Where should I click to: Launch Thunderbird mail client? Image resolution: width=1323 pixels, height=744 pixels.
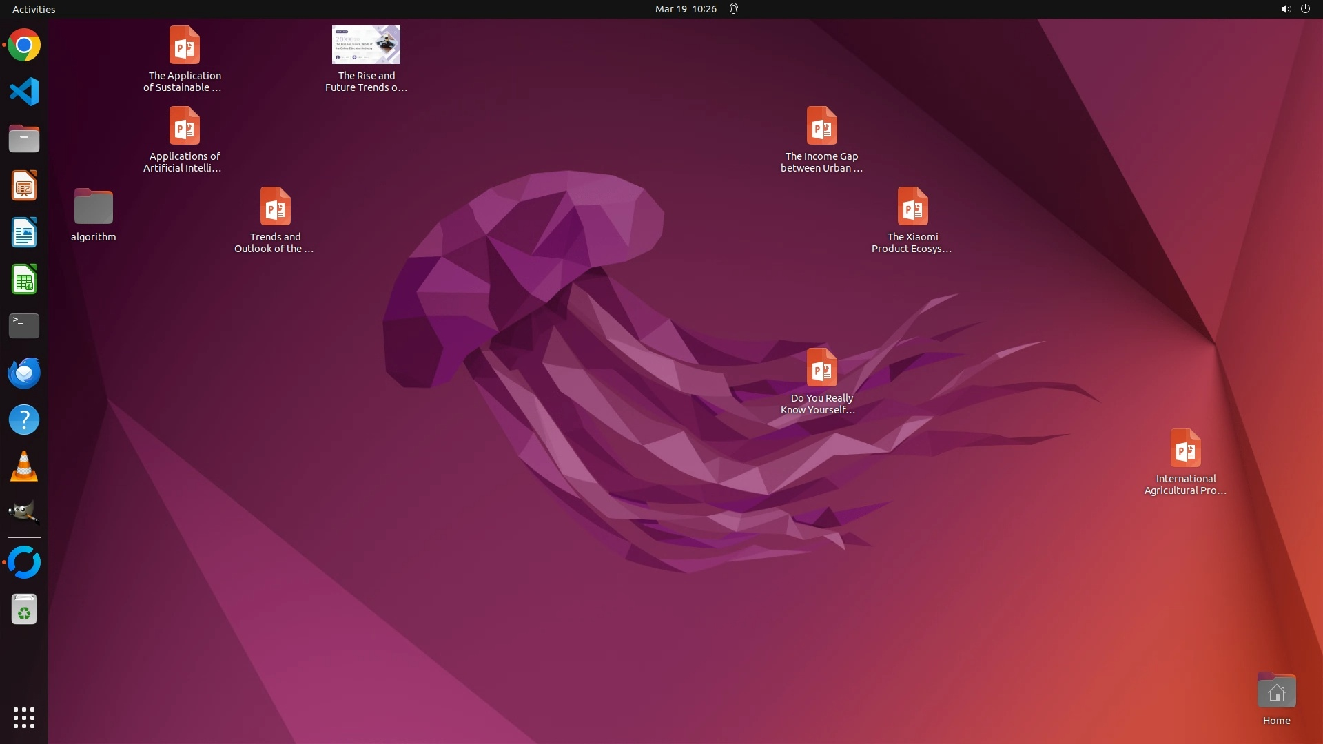point(24,373)
